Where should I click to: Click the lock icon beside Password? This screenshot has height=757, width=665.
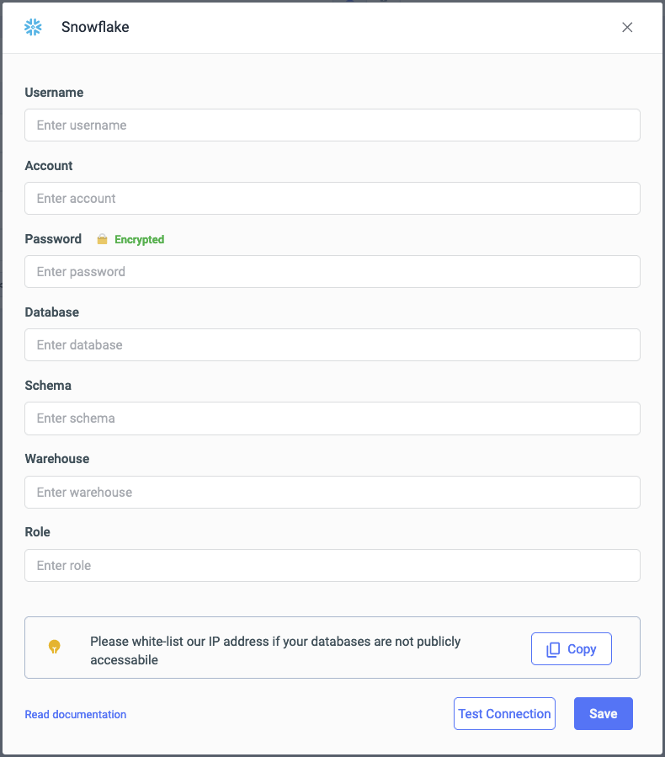point(102,239)
